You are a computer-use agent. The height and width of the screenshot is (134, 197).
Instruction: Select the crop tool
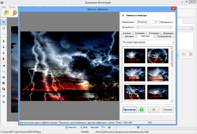[4, 102]
